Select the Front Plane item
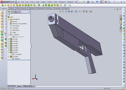Viewport: 126px width, 90px height. pos(15,26)
